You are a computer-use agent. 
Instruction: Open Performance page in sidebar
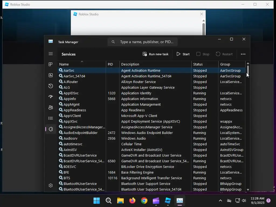click(51, 75)
